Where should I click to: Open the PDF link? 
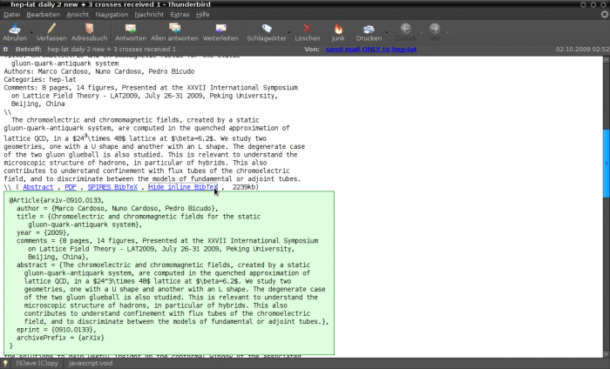point(71,187)
